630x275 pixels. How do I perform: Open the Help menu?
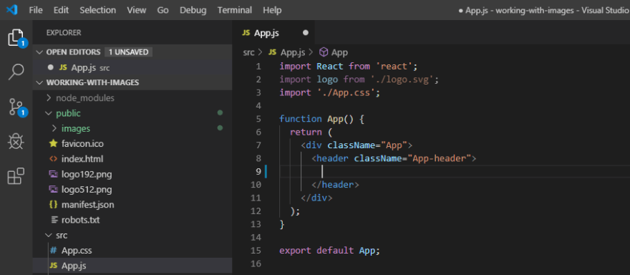tap(272, 10)
